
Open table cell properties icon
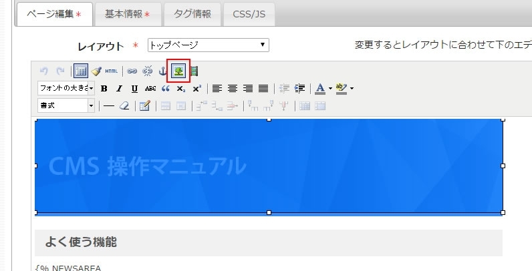(x=181, y=106)
